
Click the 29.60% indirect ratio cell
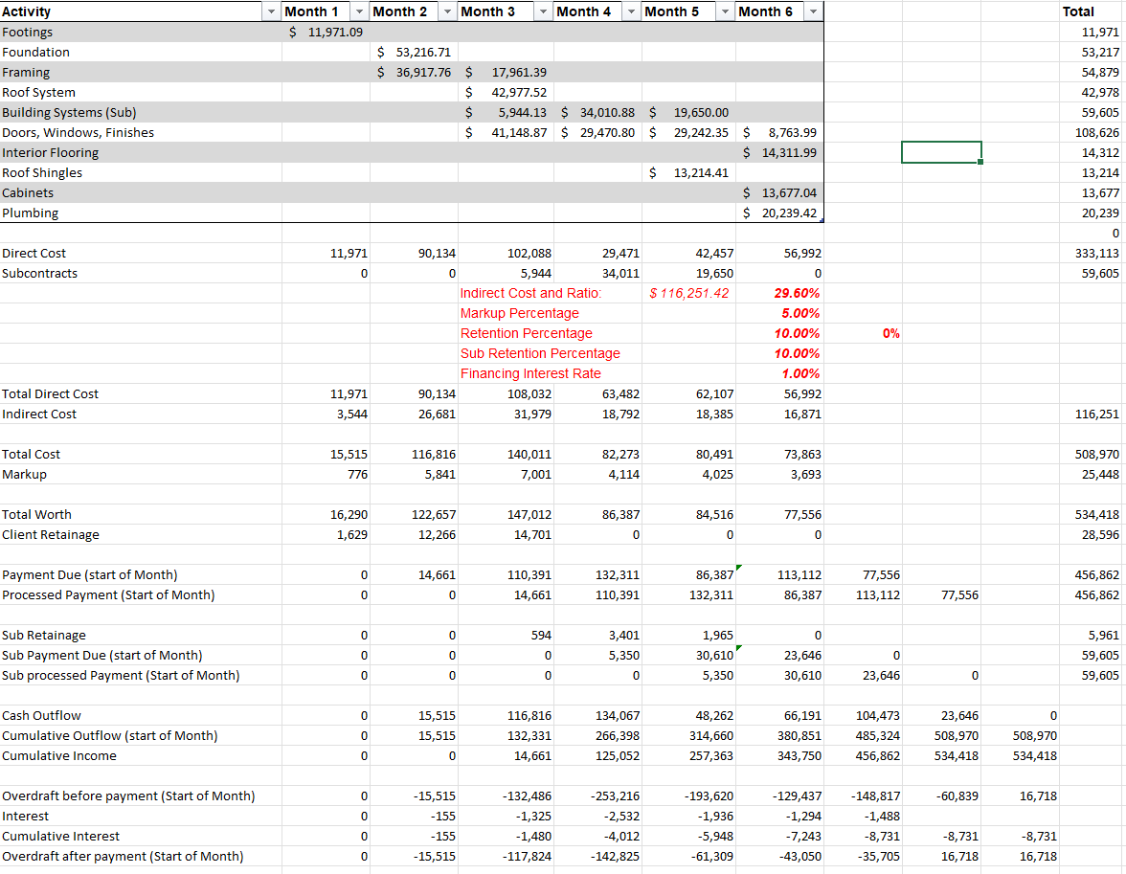797,293
